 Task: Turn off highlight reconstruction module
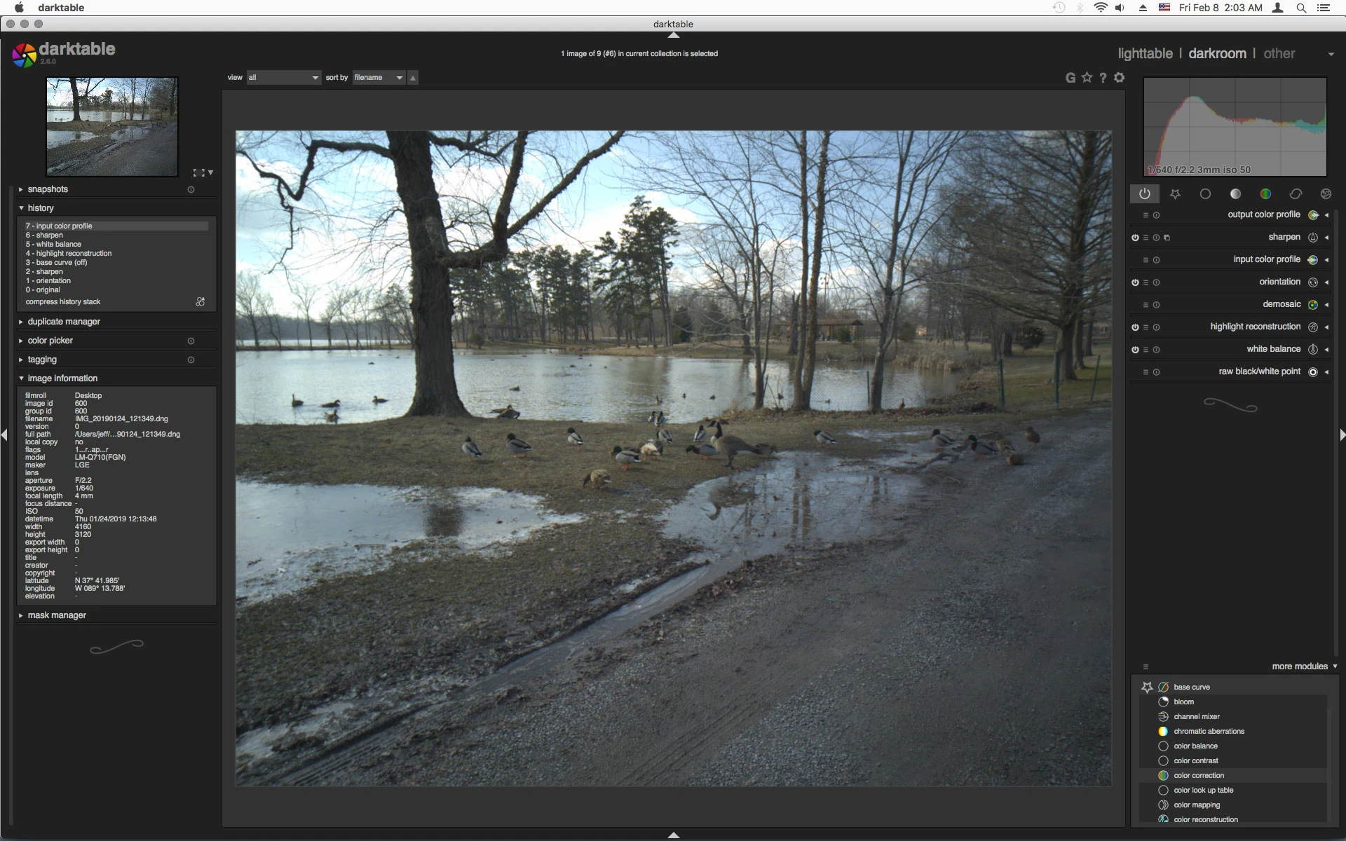1135,327
